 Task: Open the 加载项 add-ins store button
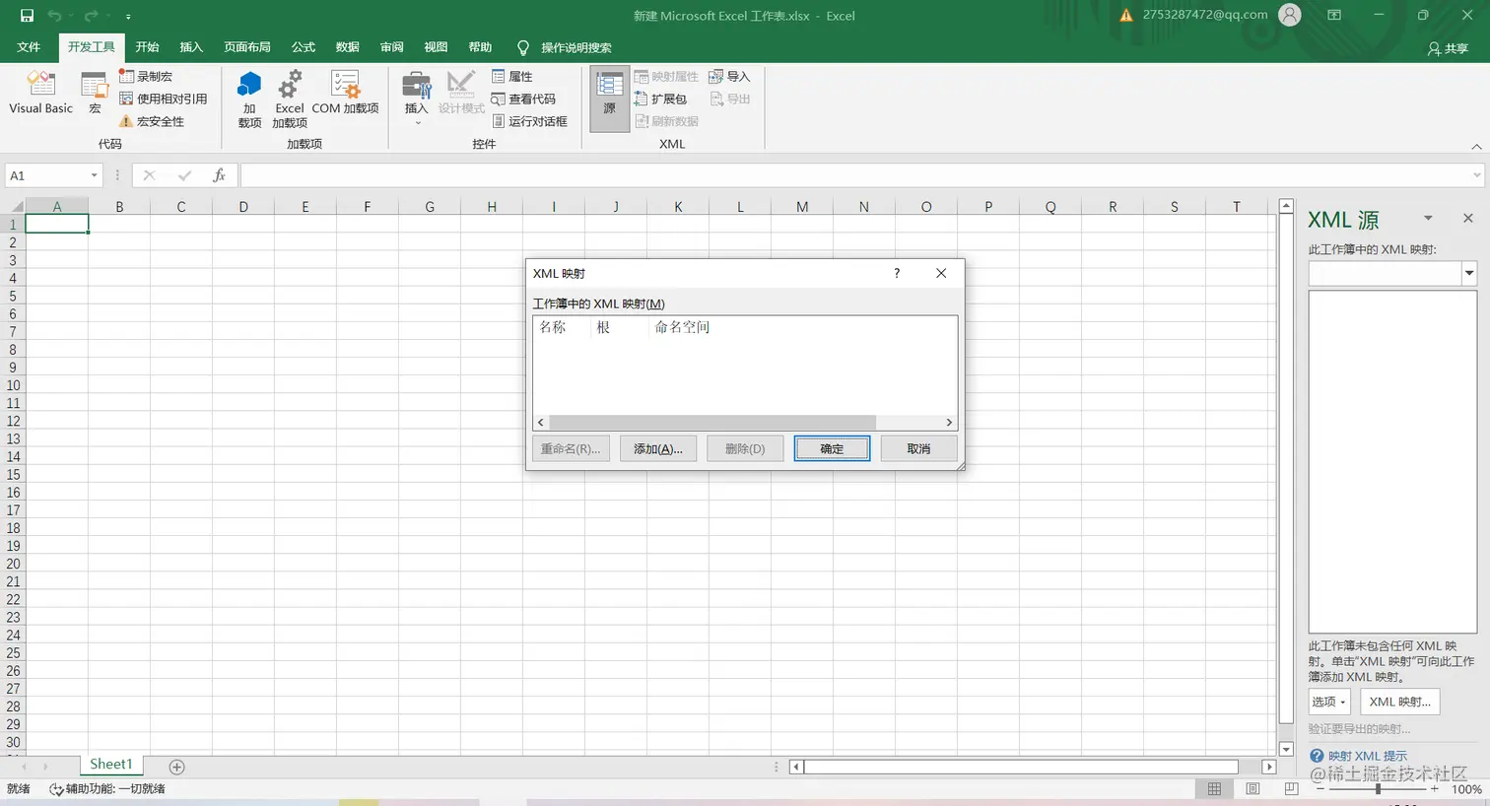tap(249, 99)
